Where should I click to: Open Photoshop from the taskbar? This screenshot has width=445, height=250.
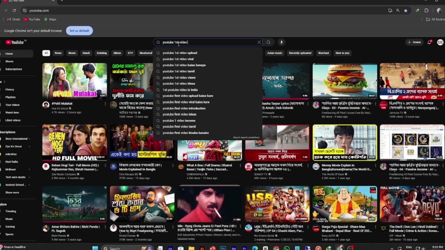(223, 248)
